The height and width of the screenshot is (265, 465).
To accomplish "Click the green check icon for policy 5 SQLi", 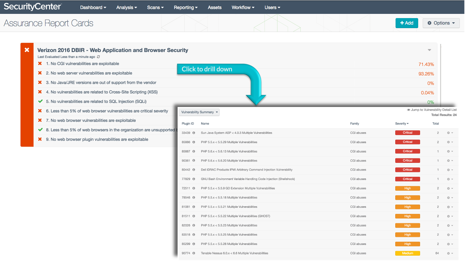I will (40, 101).
